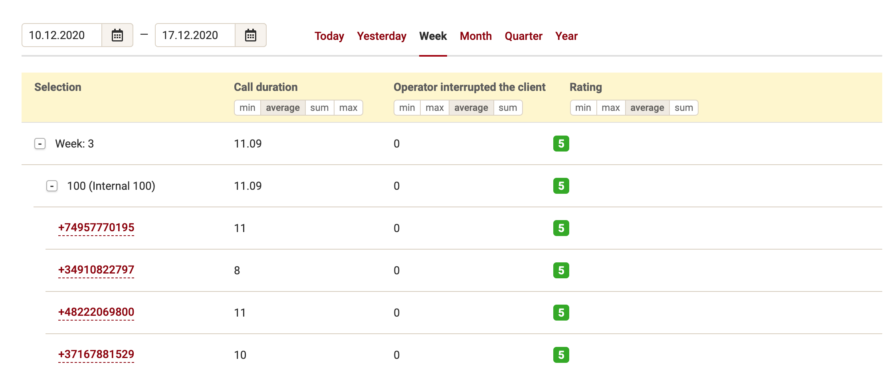Open phone number +74957770195 link
This screenshot has width=883, height=374.
pos(96,228)
